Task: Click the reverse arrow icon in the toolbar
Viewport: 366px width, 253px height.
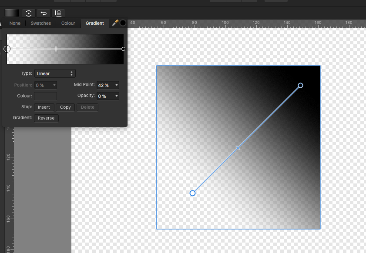Action: click(x=43, y=13)
